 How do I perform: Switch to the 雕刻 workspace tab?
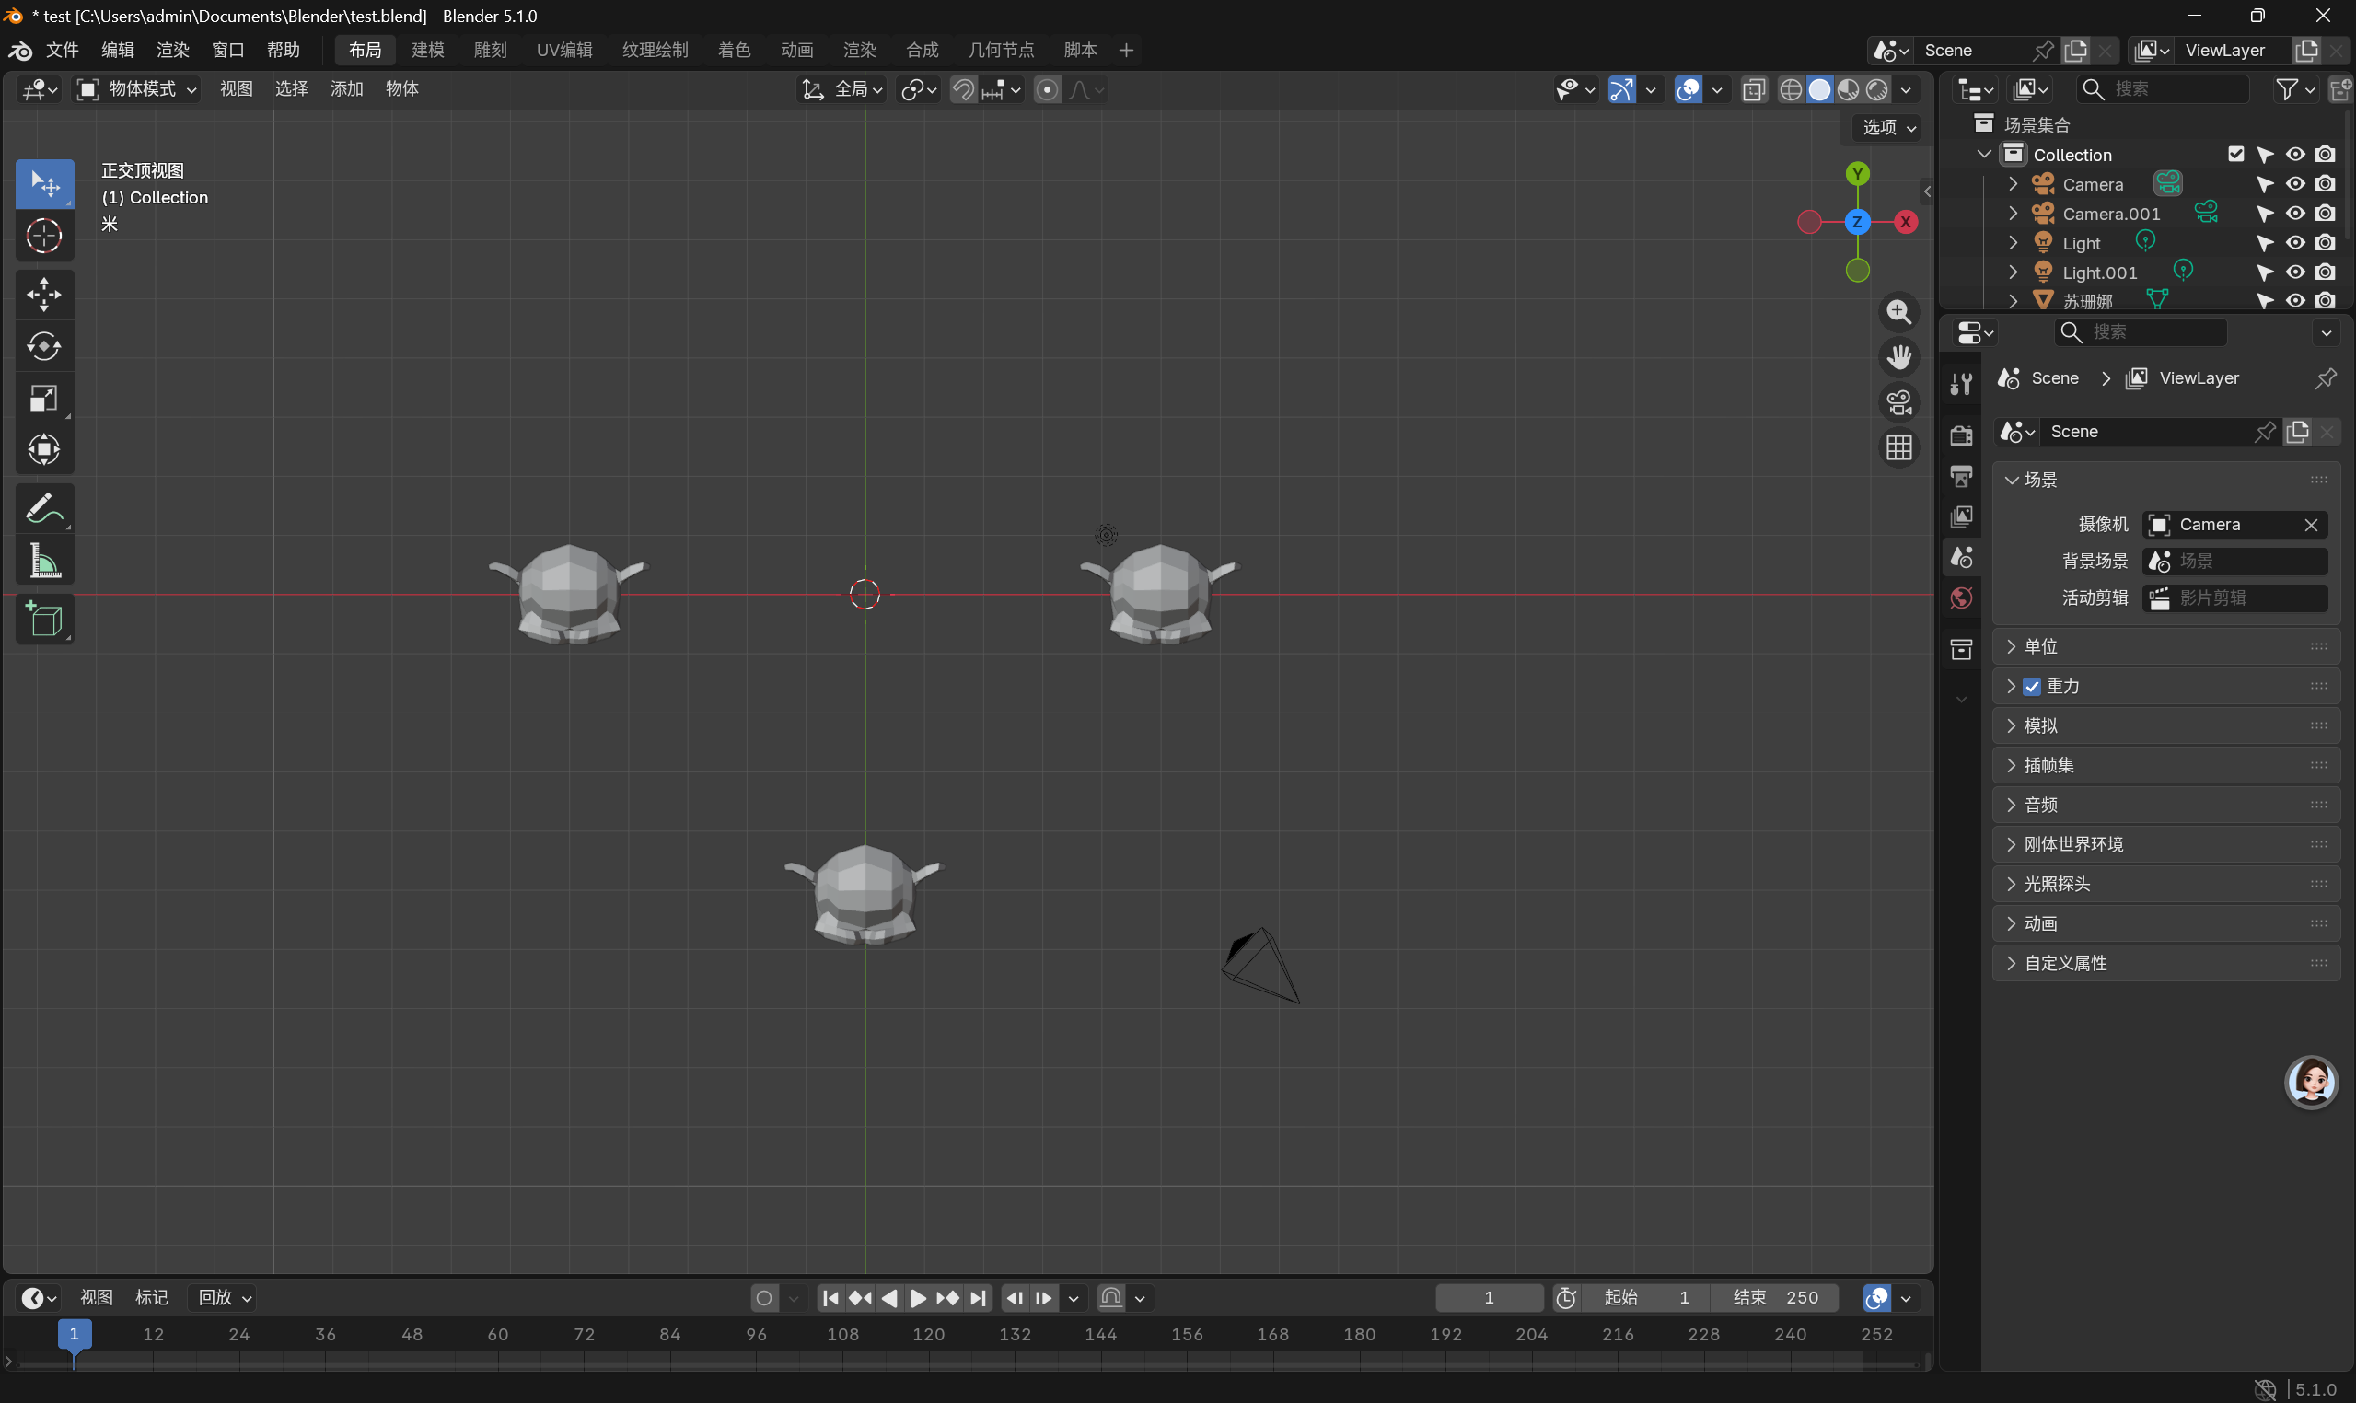[490, 50]
